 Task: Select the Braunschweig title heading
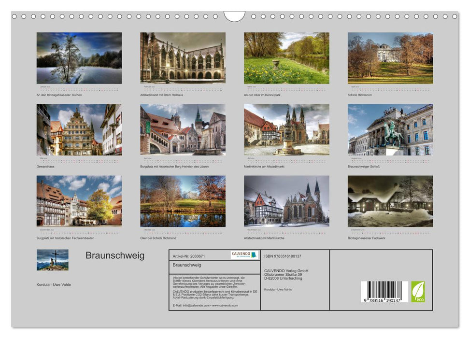(116, 256)
